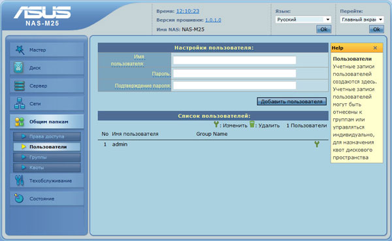The width and height of the screenshot is (392, 241).
Task: Open the Техобслуживание tools icon
Action: [x=19, y=180]
